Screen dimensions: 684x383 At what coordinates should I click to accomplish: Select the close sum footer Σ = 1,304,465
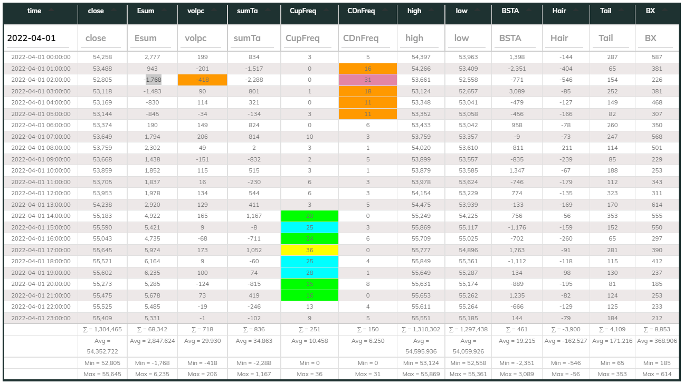(x=102, y=330)
